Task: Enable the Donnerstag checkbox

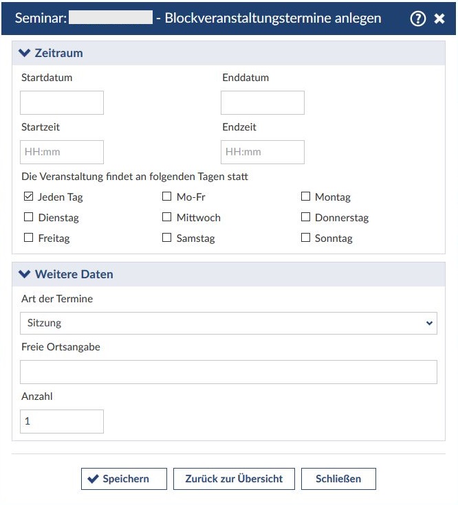Action: coord(306,218)
